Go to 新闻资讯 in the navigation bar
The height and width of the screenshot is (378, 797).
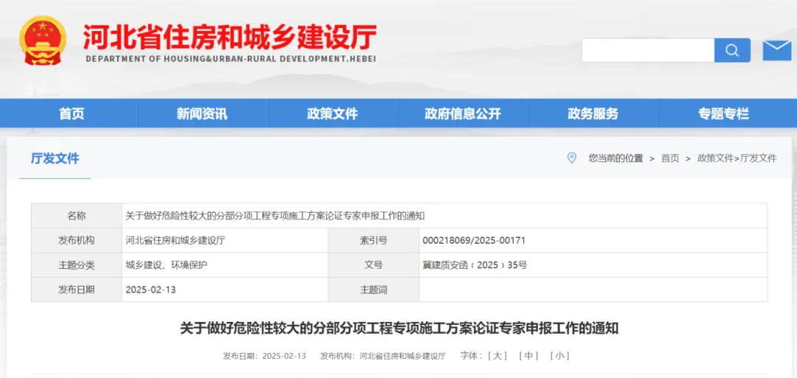click(201, 114)
